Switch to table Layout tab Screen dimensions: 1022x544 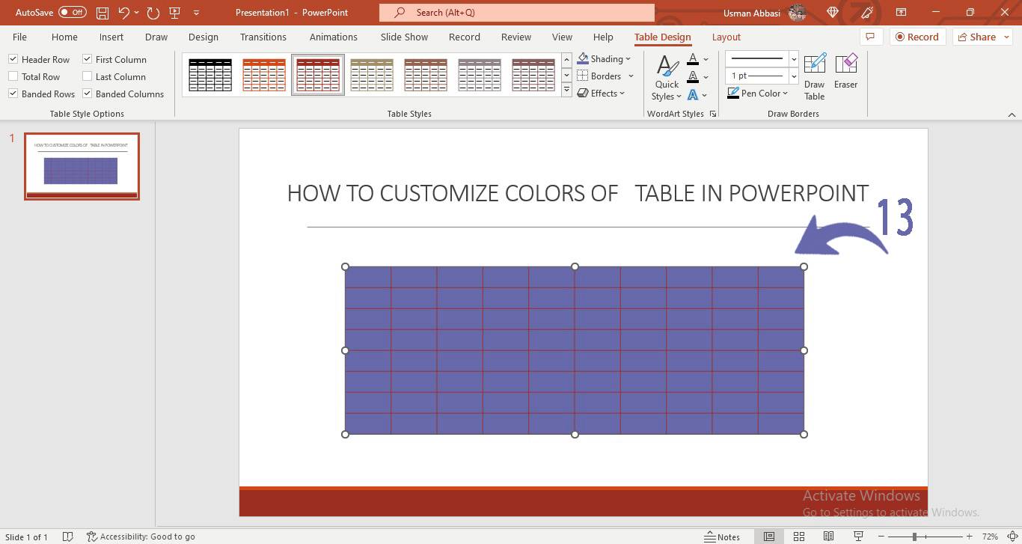coord(726,37)
